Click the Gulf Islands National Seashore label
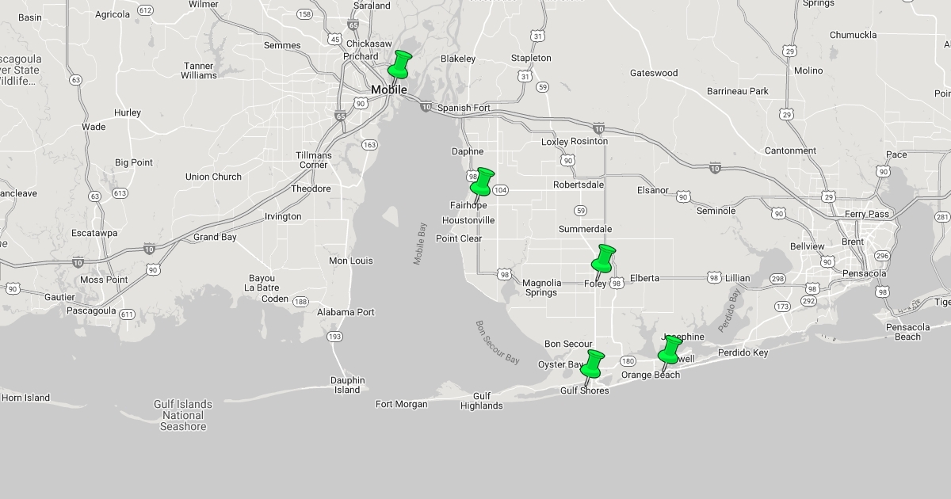The image size is (951, 499). (183, 415)
